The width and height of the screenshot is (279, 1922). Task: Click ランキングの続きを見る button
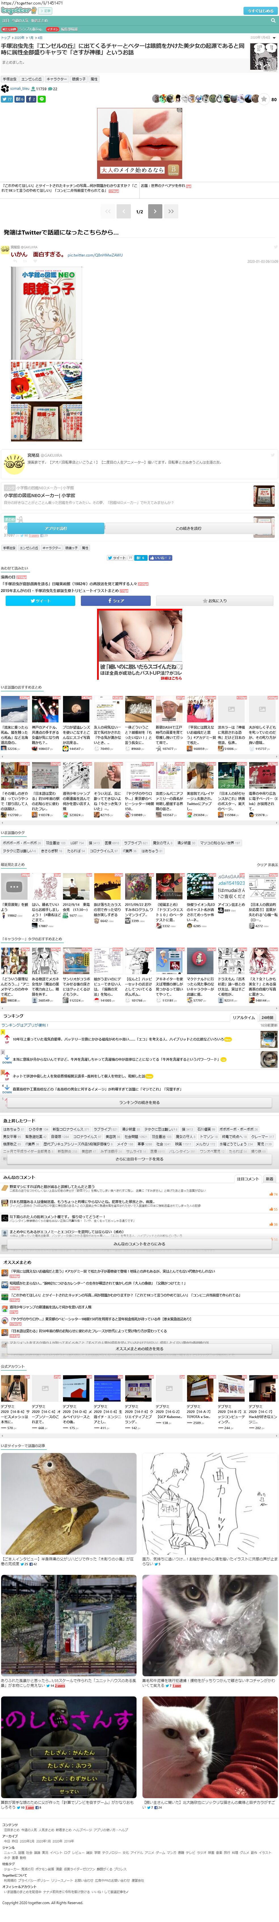click(x=140, y=1103)
